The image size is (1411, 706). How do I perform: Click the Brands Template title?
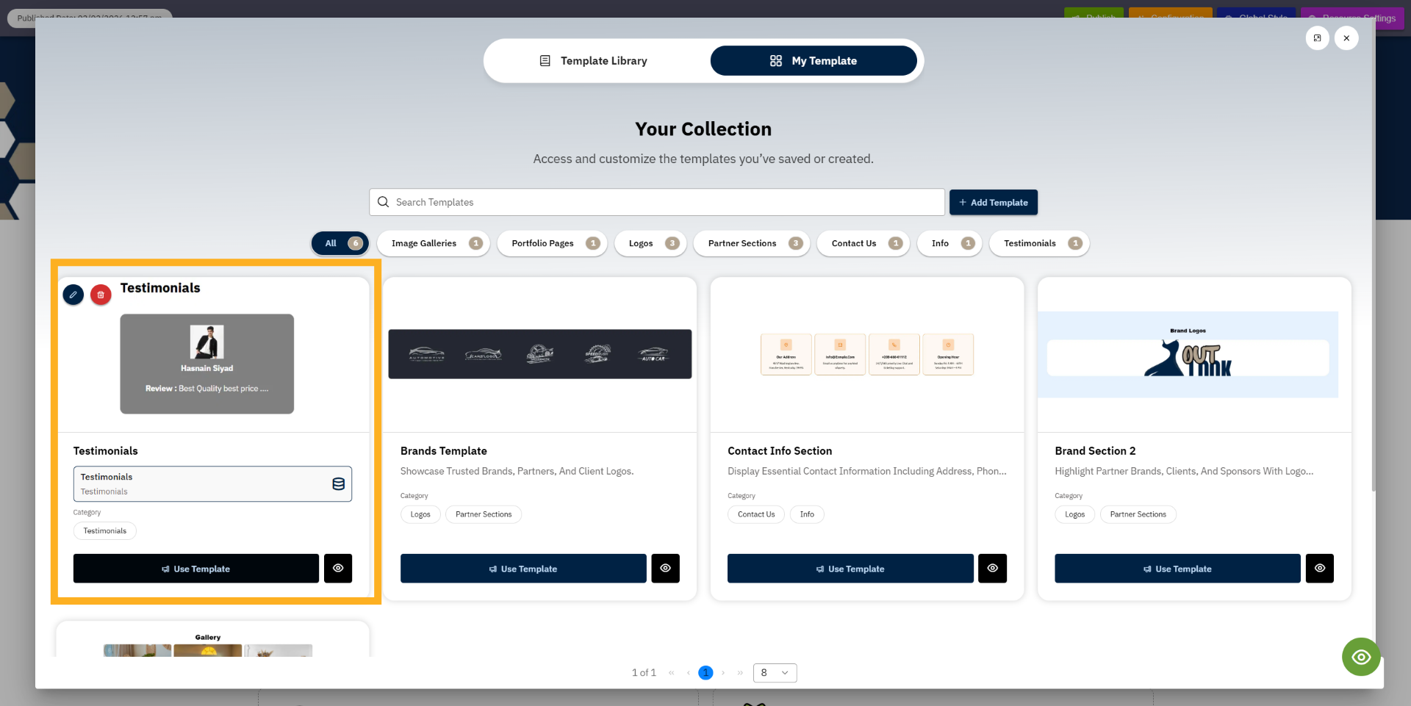click(444, 451)
